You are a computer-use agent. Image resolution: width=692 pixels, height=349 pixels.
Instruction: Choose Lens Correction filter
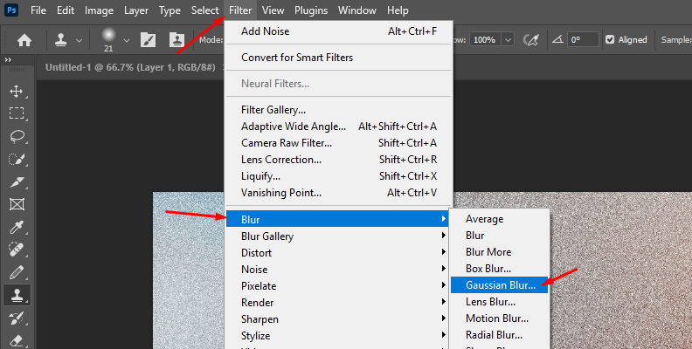click(x=339, y=160)
